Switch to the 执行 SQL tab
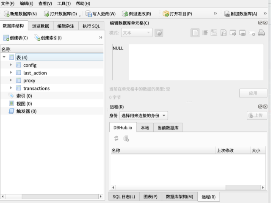The height and width of the screenshot is (203, 271). pos(91,26)
